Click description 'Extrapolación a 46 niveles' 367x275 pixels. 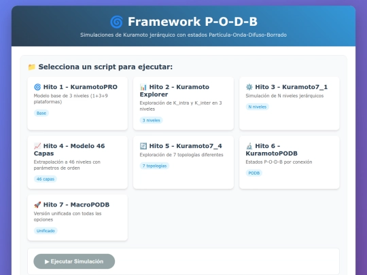click(x=67, y=165)
